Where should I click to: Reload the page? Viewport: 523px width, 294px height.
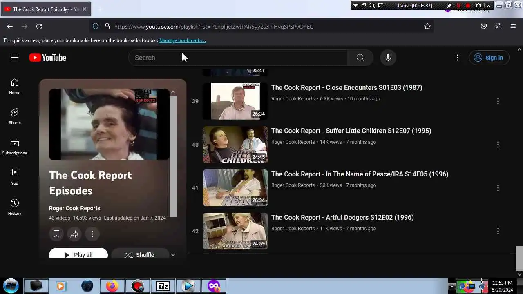coord(39,27)
